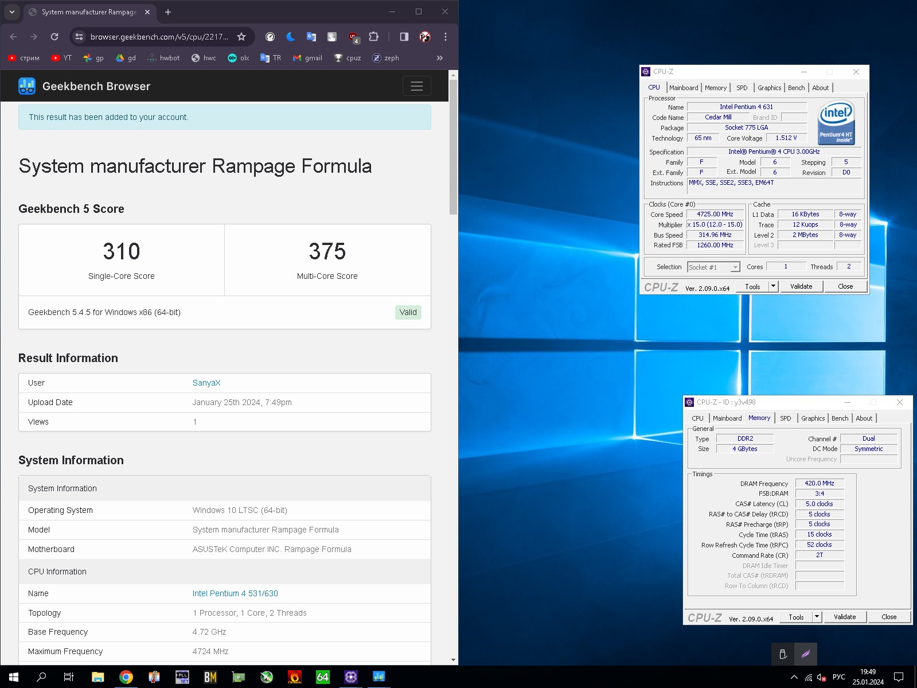Open Windows taskbar search
917x688 pixels.
coord(41,677)
